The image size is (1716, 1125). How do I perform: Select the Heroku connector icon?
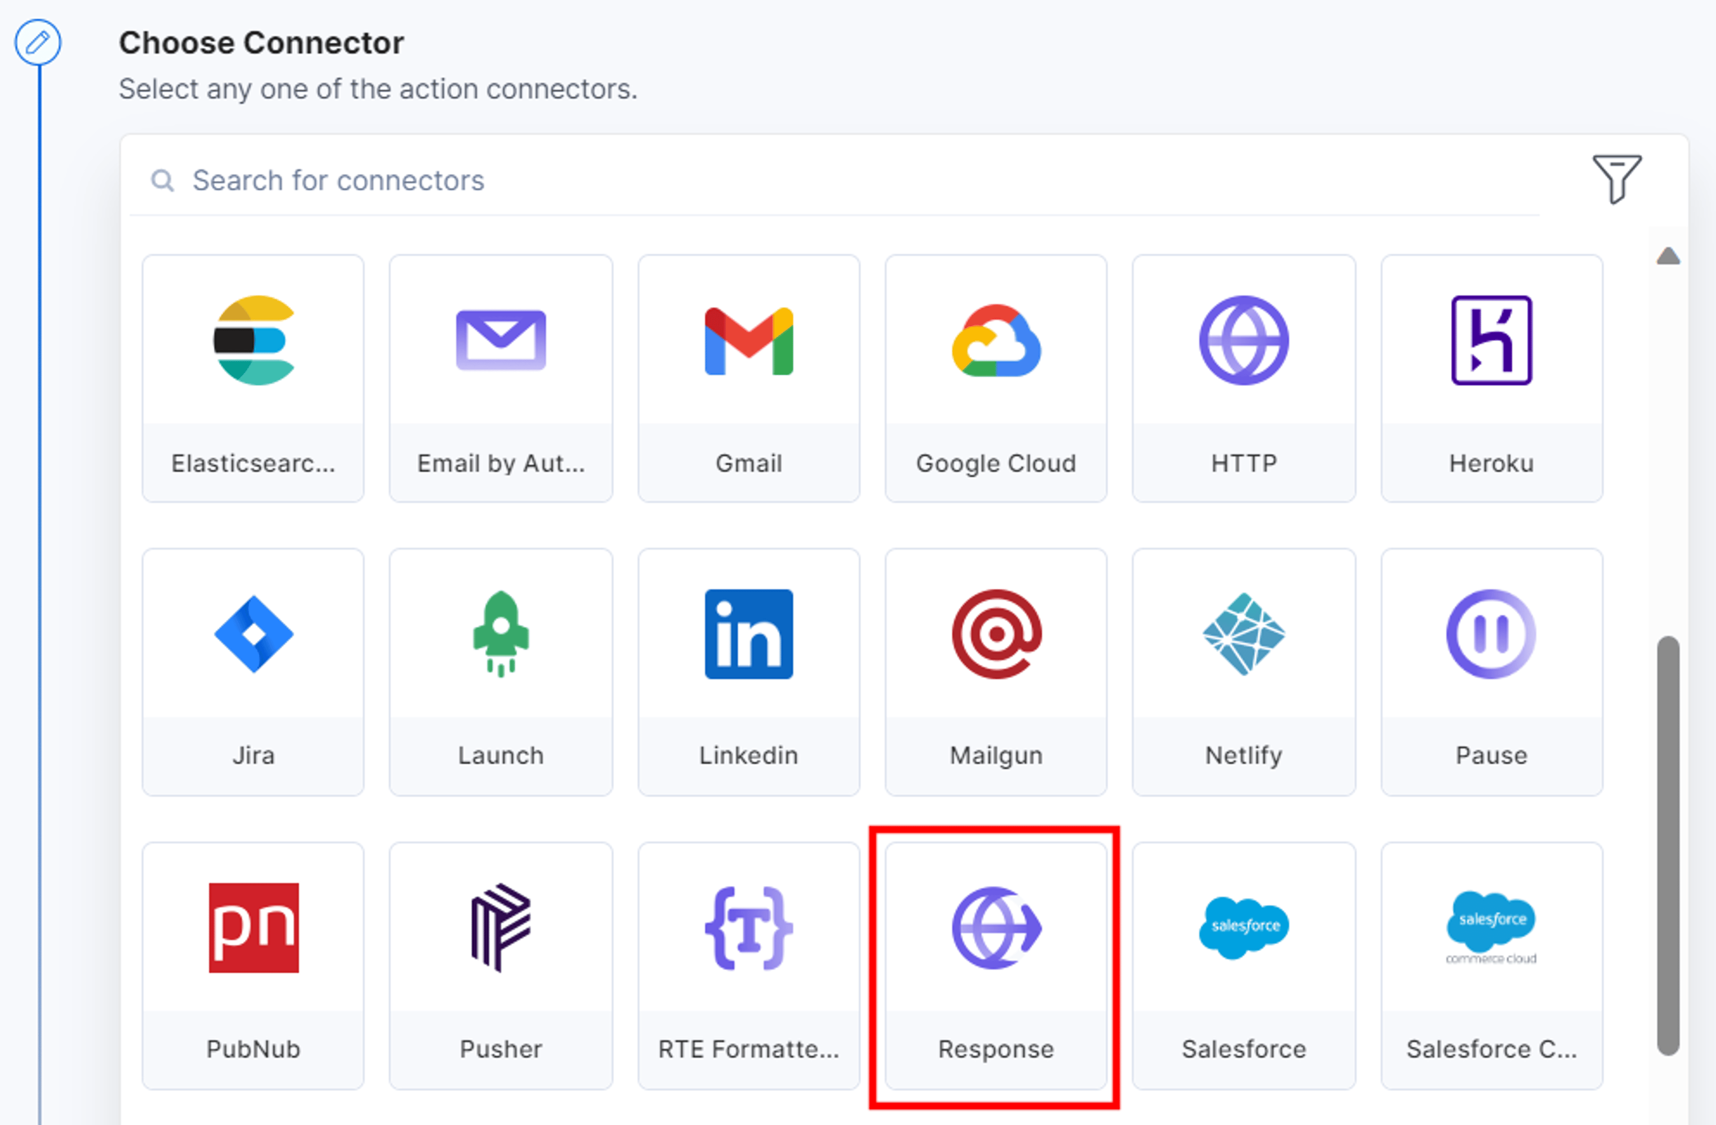point(1492,341)
